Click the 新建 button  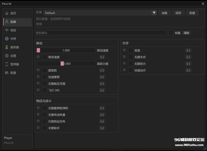[192, 13]
